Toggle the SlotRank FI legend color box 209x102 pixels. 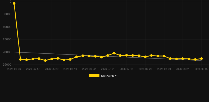pos(94,75)
